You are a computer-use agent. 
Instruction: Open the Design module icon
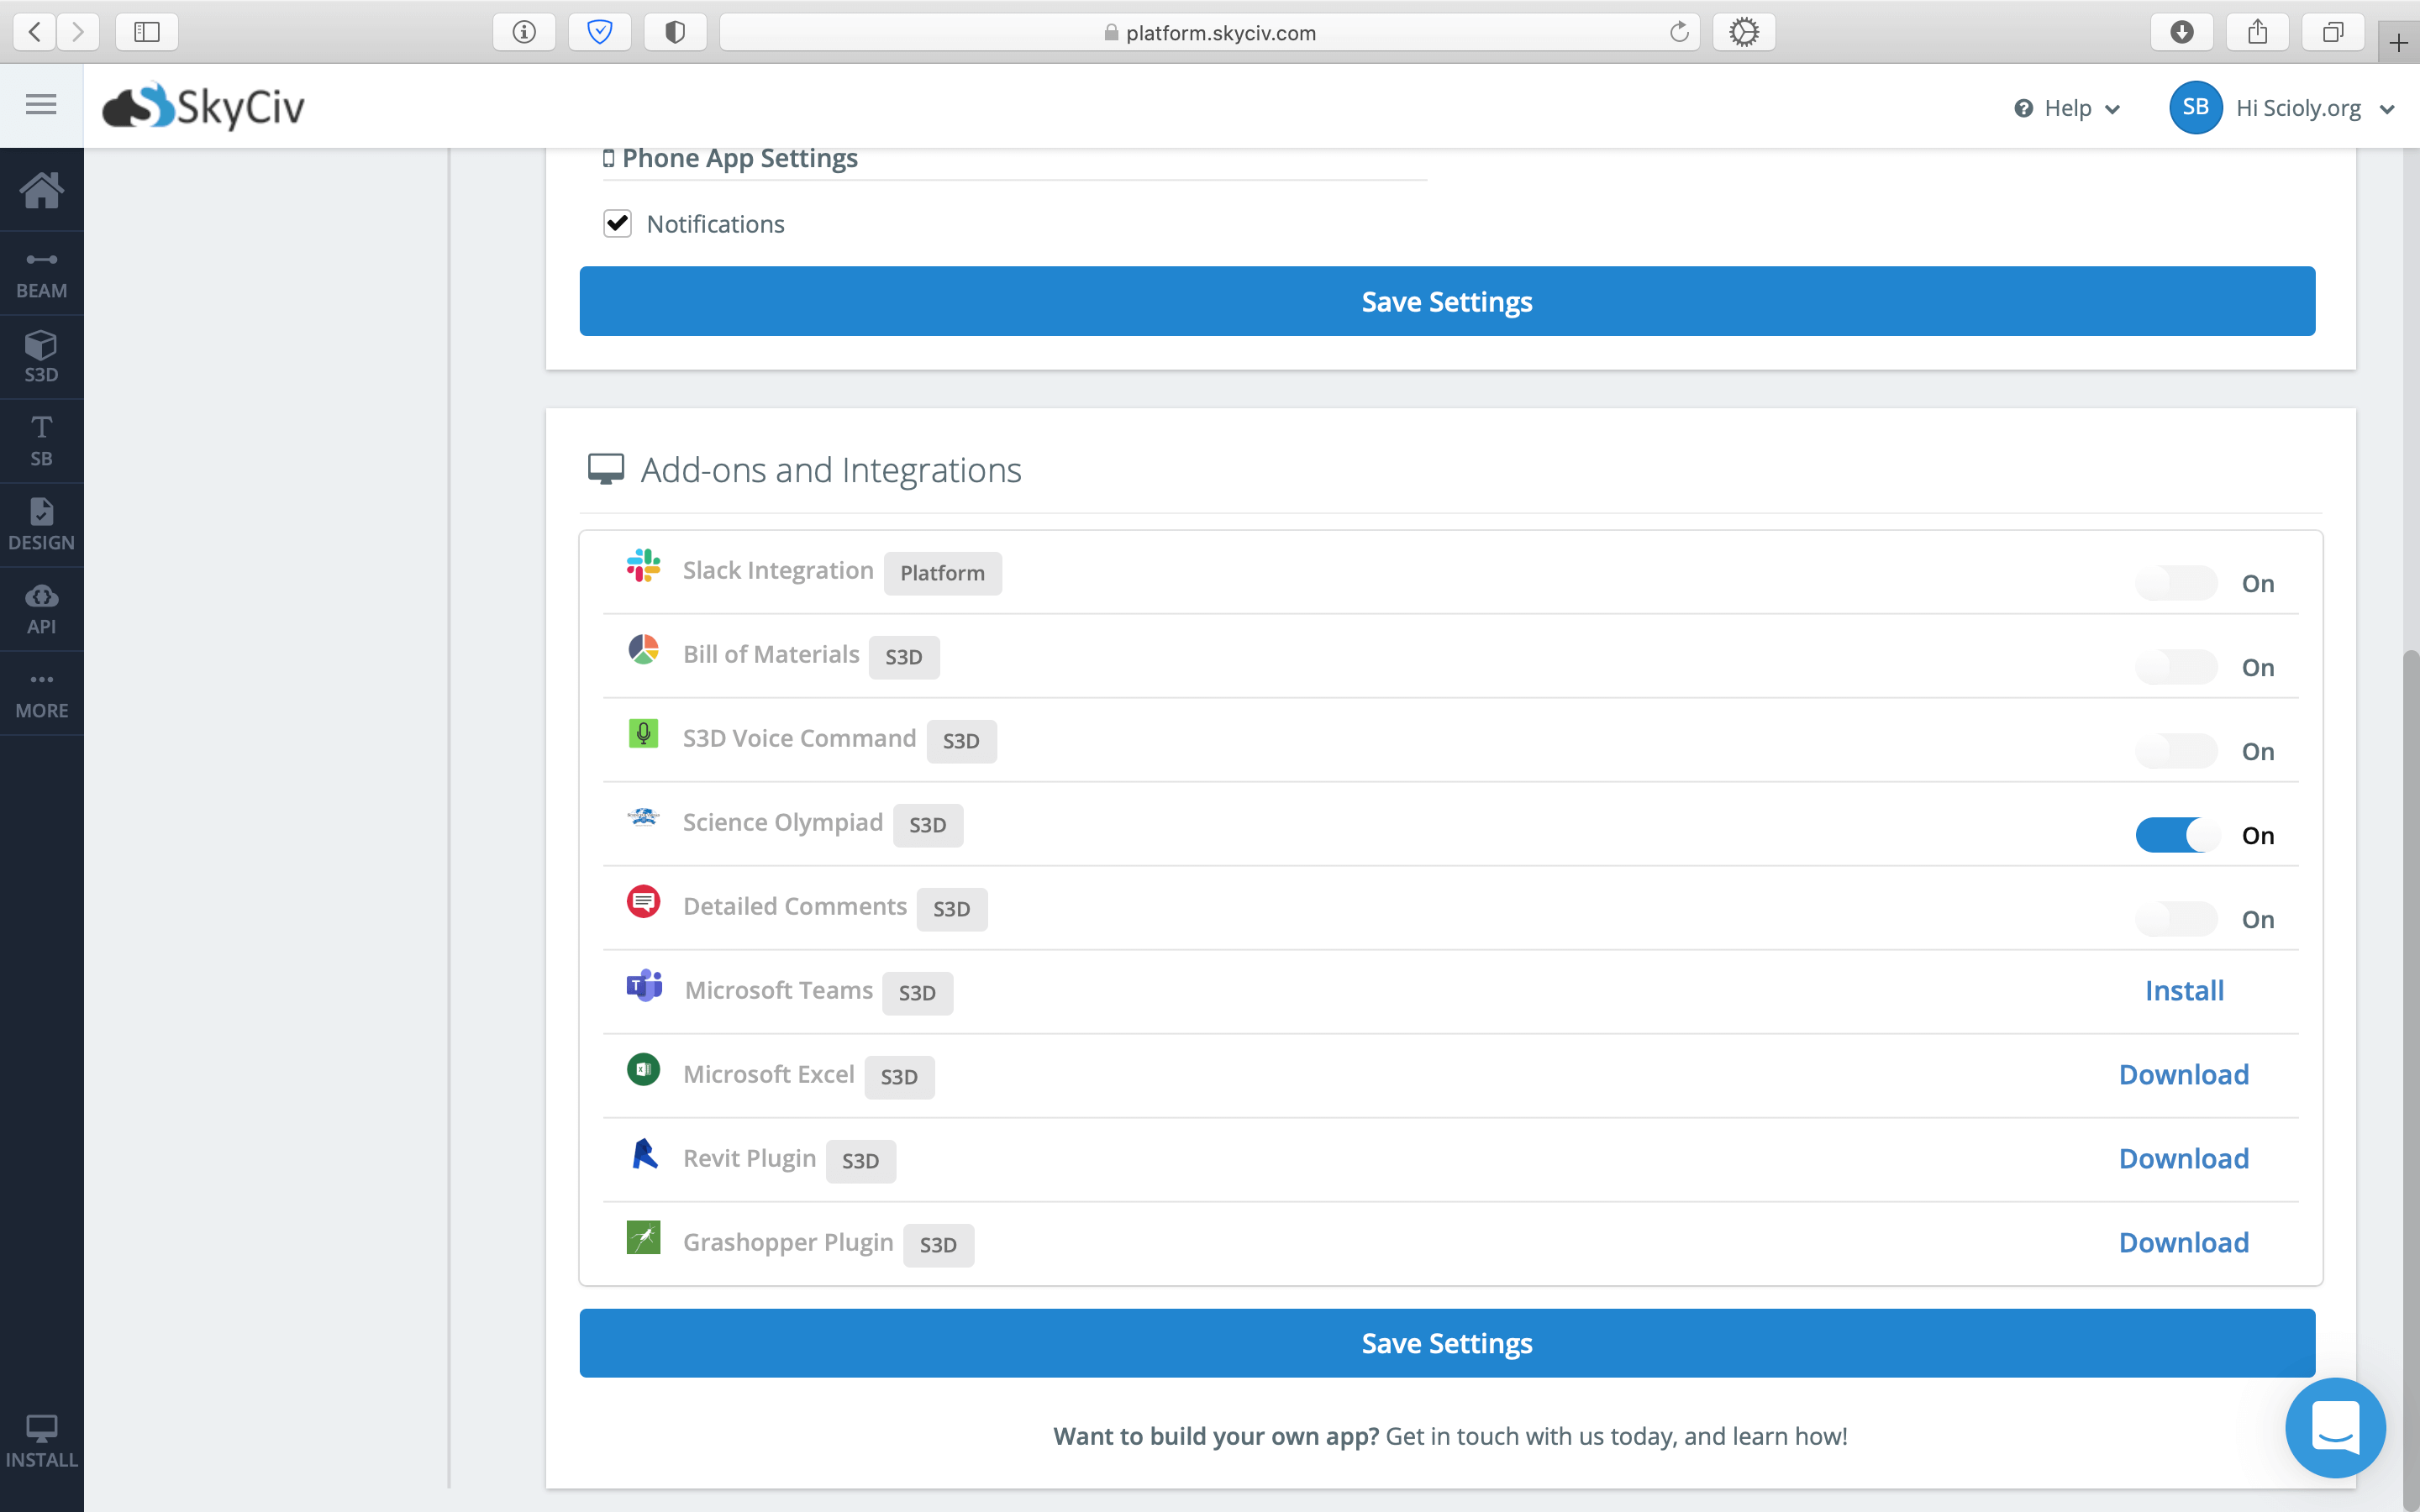point(41,525)
